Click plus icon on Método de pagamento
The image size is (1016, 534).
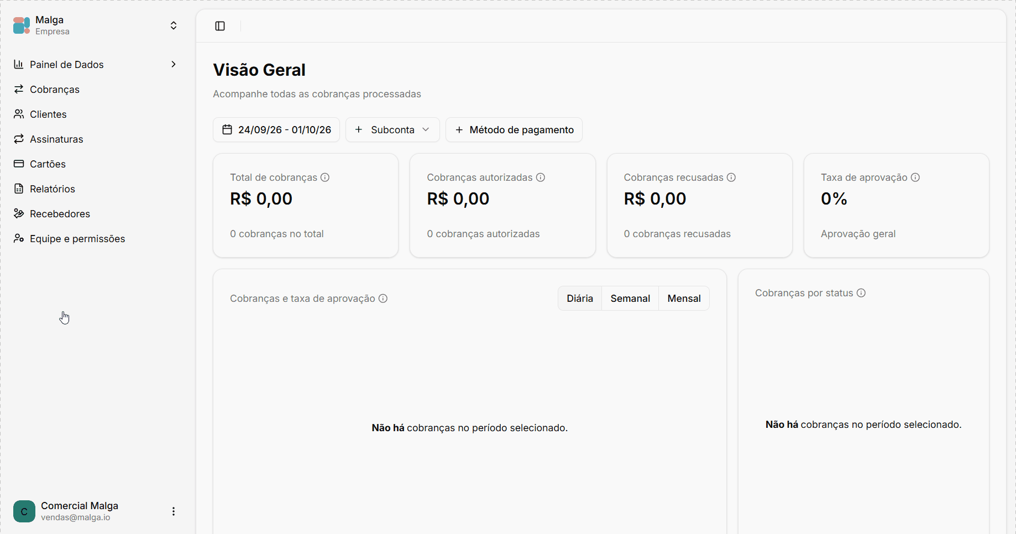pyautogui.click(x=459, y=130)
